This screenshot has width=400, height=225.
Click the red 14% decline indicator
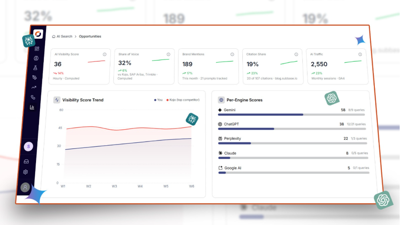[59, 73]
